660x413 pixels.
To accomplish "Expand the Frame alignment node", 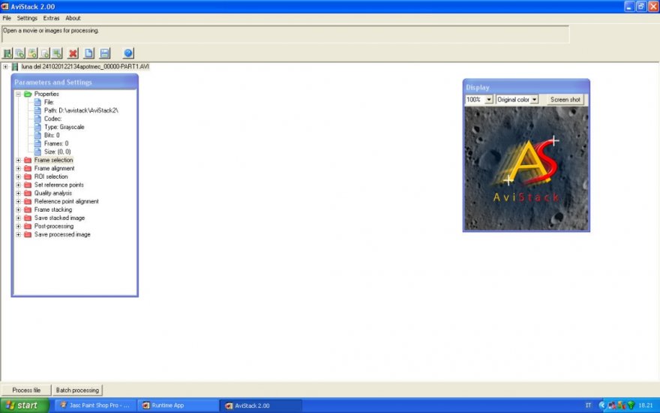I will [x=19, y=168].
